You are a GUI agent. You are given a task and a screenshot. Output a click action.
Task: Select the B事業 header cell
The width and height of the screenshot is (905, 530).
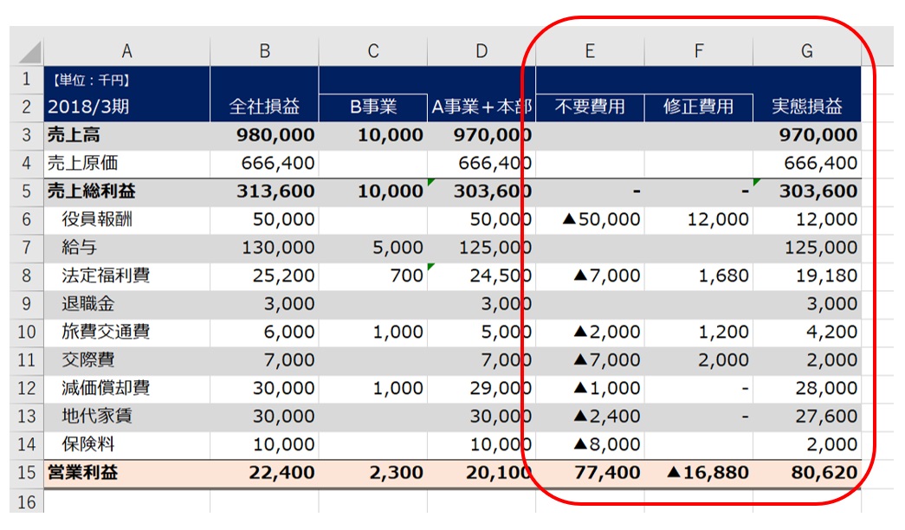372,107
